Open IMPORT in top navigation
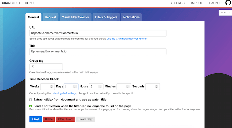Viewport: 232px width, 128px height. (x=197, y=3)
